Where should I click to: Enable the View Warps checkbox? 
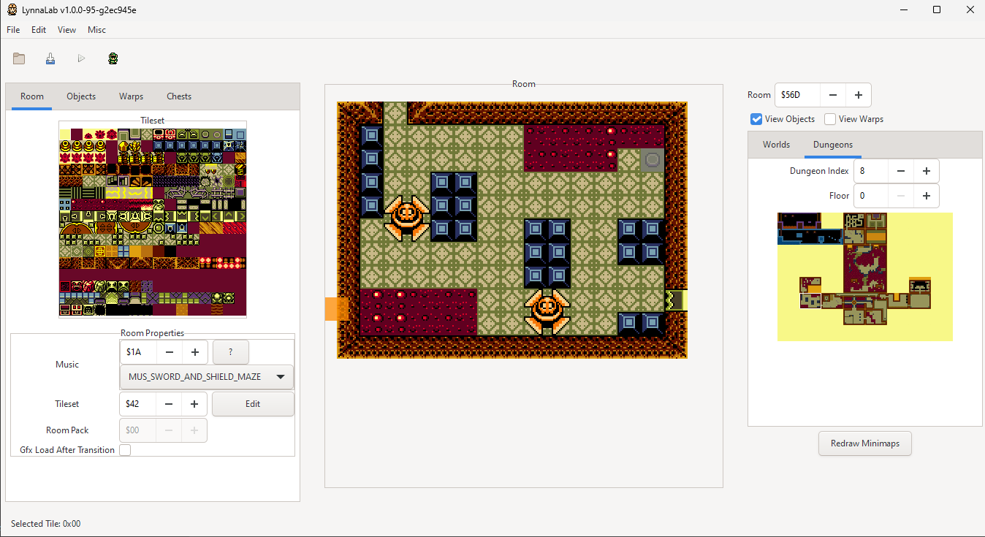coord(830,119)
